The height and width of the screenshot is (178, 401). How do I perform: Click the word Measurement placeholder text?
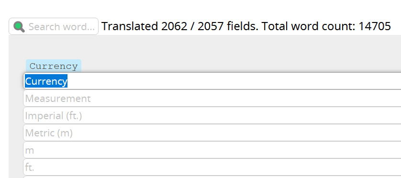pyautogui.click(x=58, y=99)
